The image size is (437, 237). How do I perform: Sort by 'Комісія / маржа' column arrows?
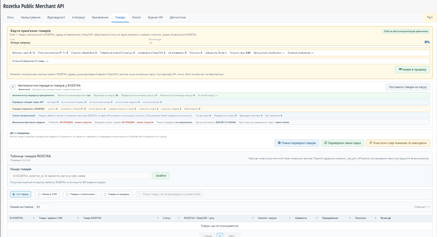[x=290, y=218]
